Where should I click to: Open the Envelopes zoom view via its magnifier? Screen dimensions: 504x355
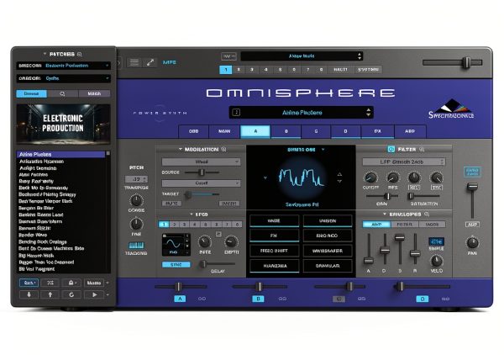coord(427,214)
